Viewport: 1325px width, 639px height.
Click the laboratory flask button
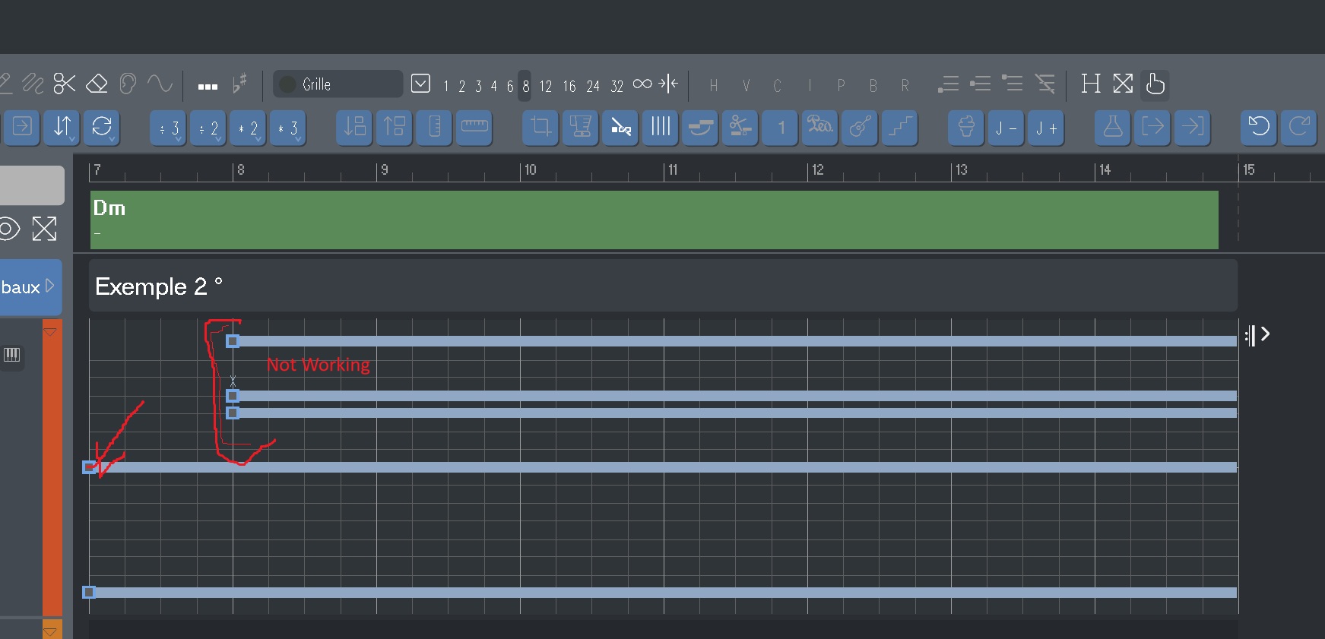[x=1113, y=127]
